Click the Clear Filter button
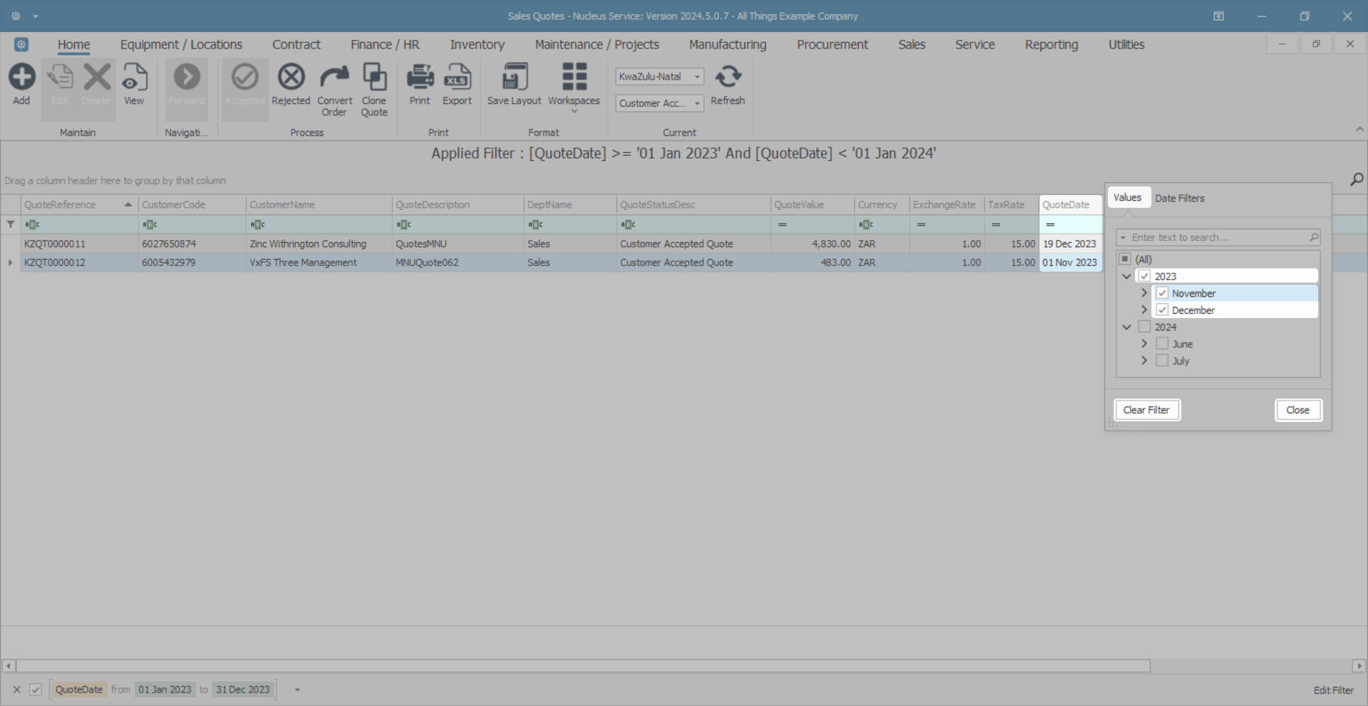Image resolution: width=1368 pixels, height=706 pixels. pos(1146,410)
